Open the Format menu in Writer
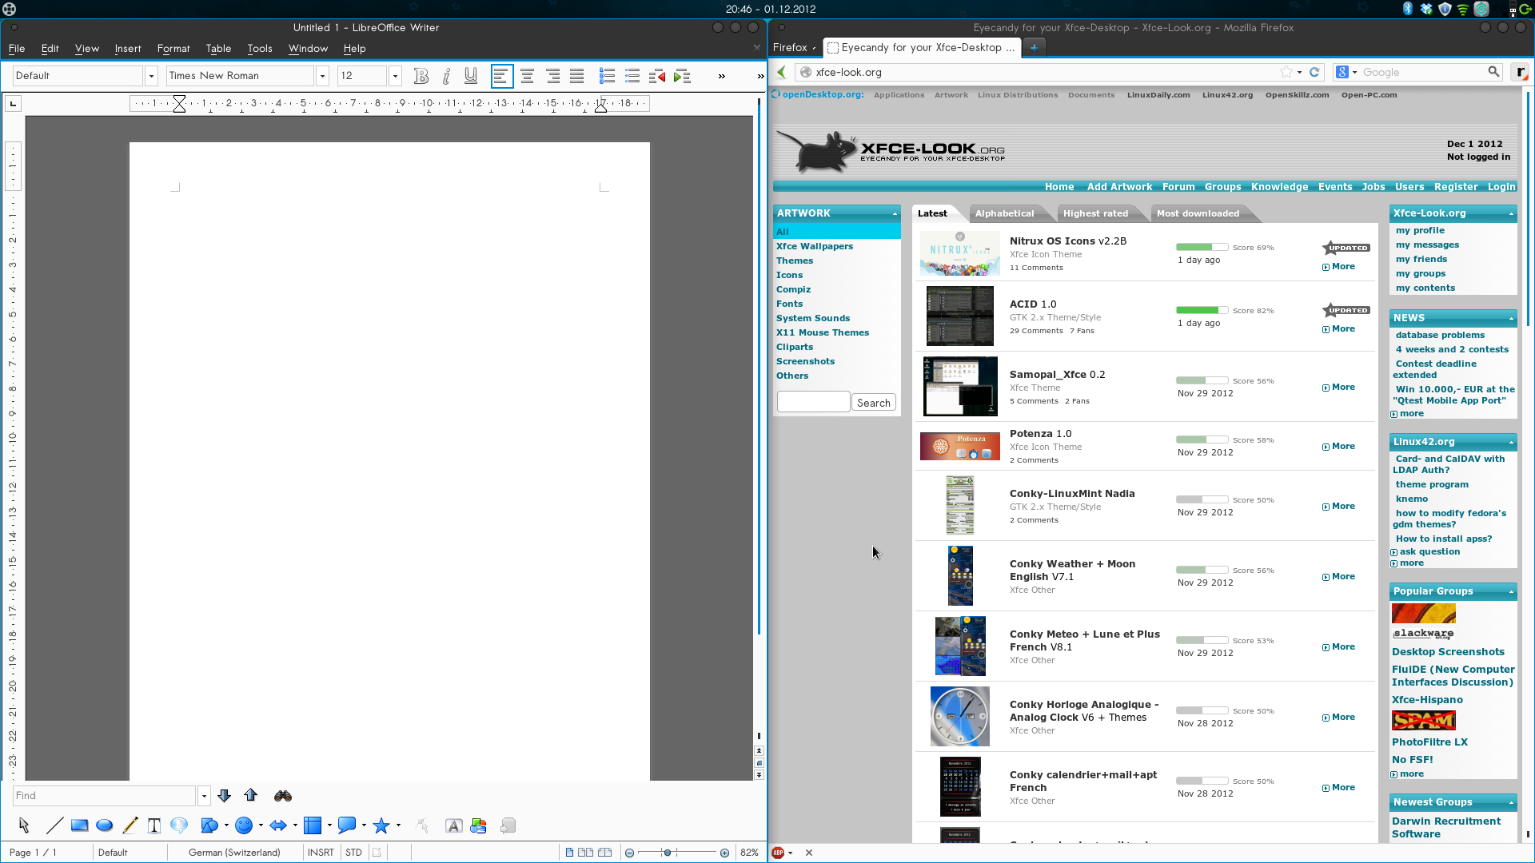Viewport: 1535px width, 863px height. point(173,49)
